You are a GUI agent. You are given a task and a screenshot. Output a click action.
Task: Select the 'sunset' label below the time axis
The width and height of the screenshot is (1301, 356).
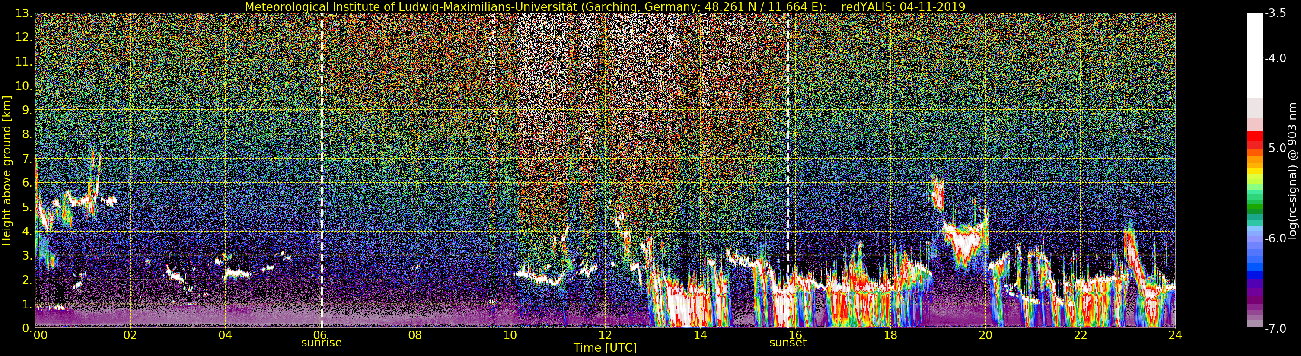point(788,342)
